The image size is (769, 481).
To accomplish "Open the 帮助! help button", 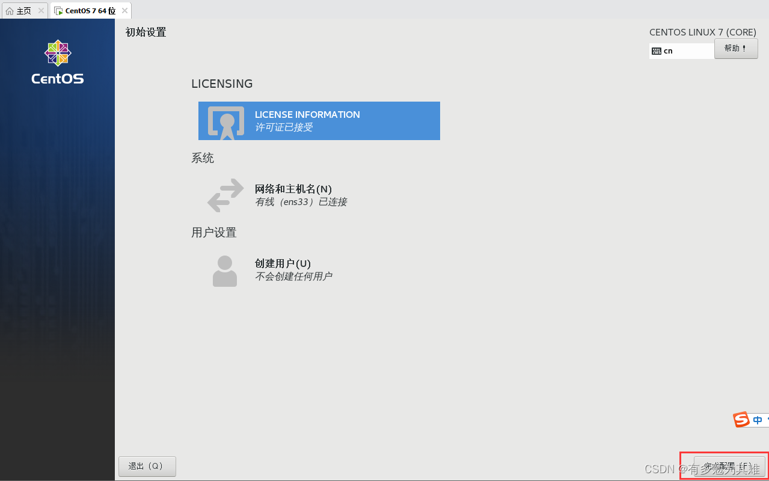I will pyautogui.click(x=736, y=49).
